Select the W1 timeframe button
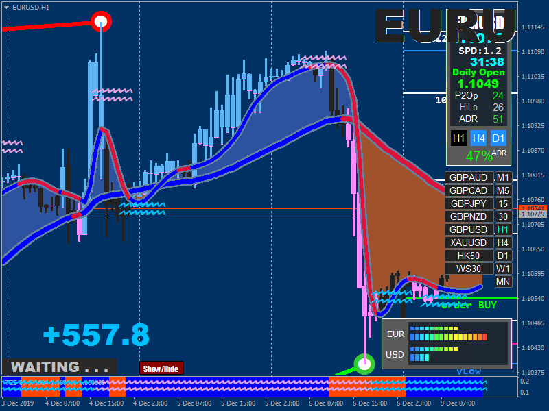This screenshot has height=411, width=549. [x=503, y=269]
